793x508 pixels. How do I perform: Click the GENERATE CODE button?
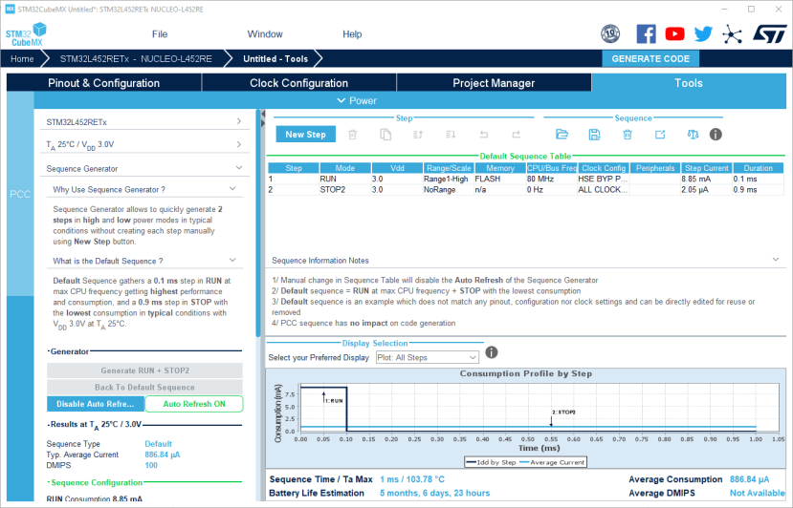tap(650, 58)
